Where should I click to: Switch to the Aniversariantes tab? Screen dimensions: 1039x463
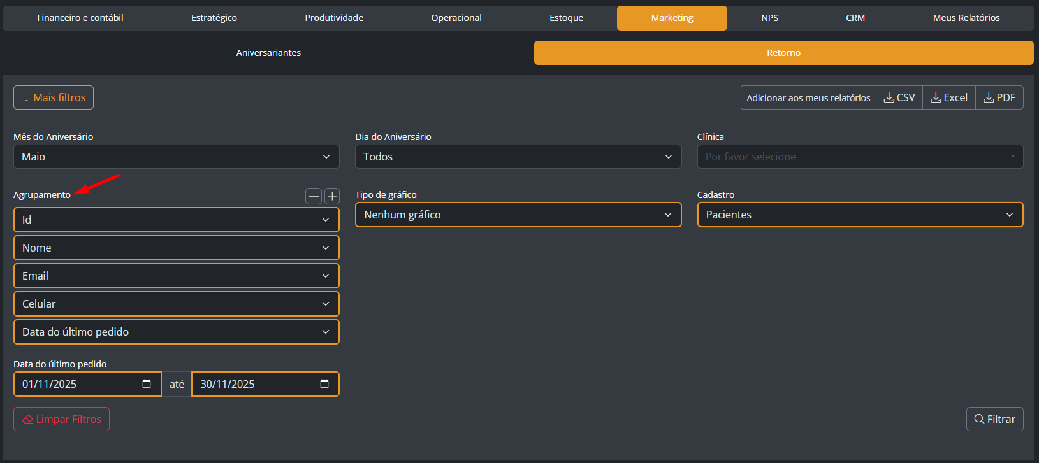pos(268,53)
